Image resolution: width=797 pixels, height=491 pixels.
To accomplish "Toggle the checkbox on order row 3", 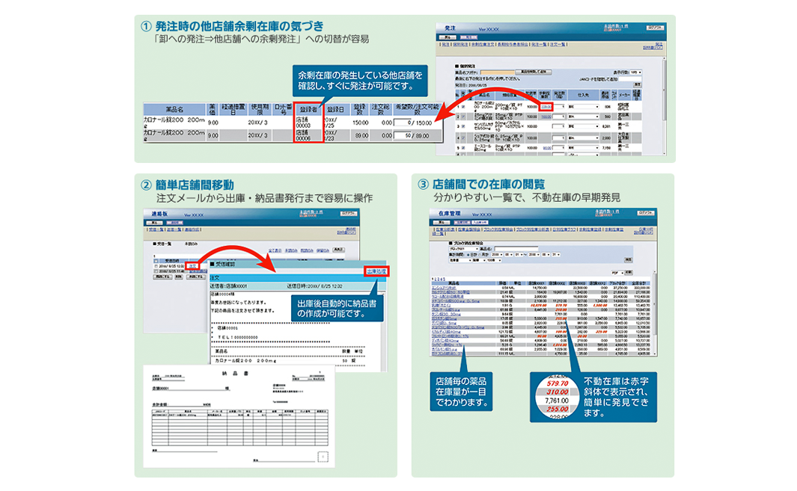I will (x=464, y=128).
